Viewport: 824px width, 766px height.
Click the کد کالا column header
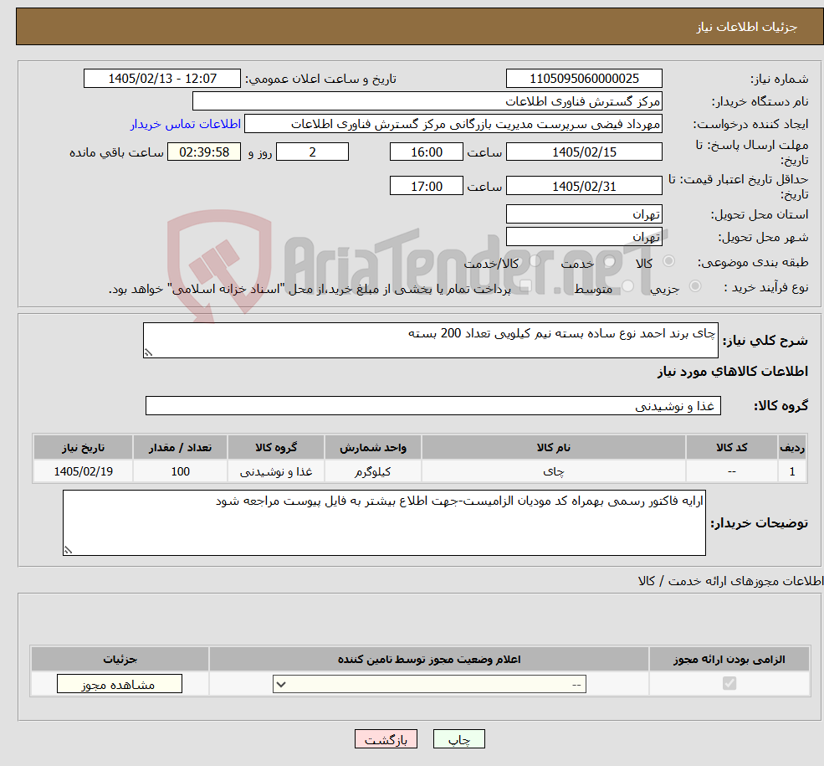pyautogui.click(x=731, y=447)
